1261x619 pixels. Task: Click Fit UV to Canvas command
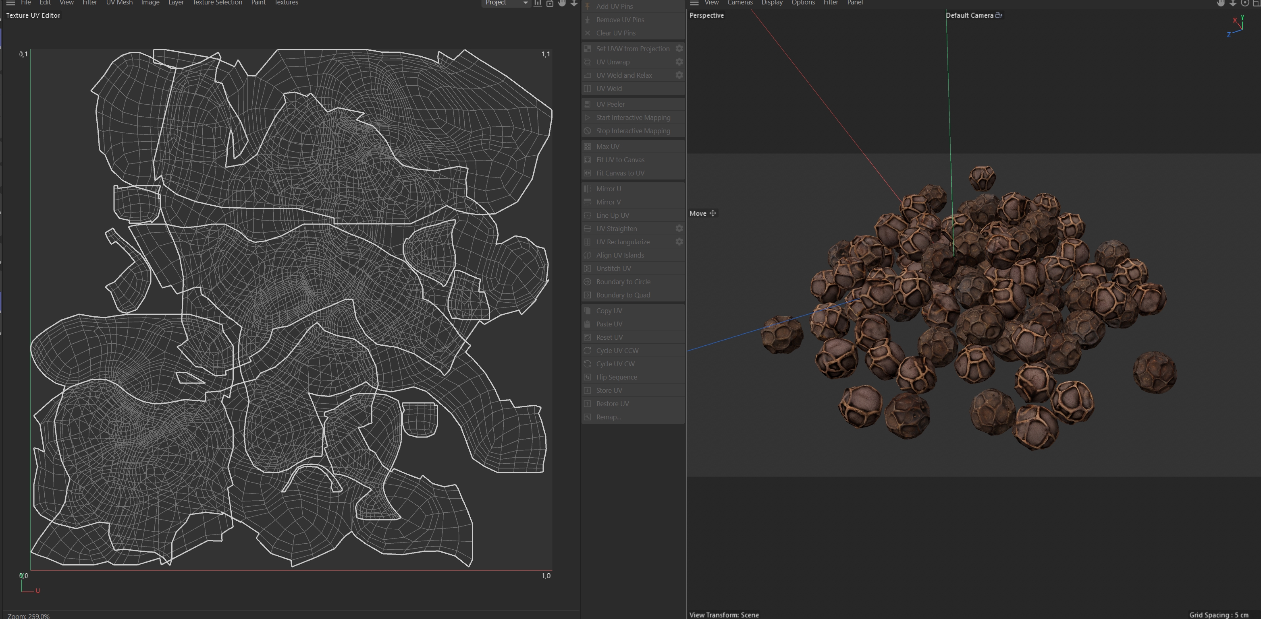pyautogui.click(x=620, y=160)
